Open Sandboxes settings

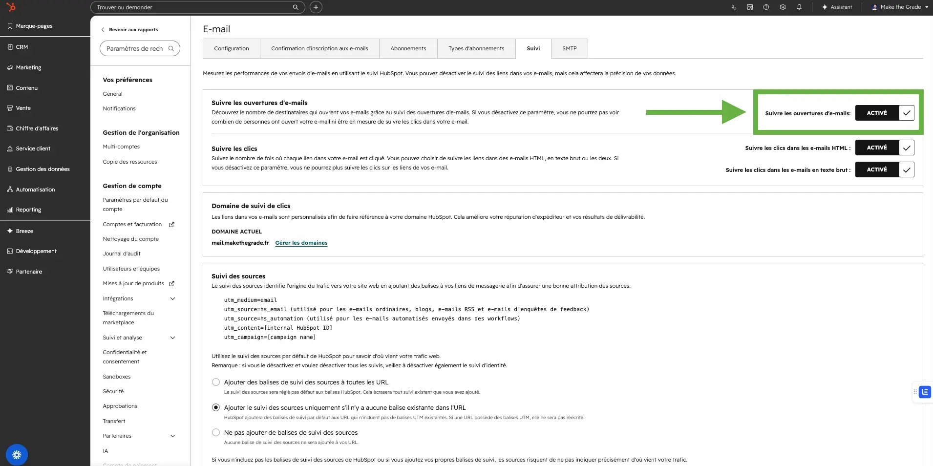point(117,377)
